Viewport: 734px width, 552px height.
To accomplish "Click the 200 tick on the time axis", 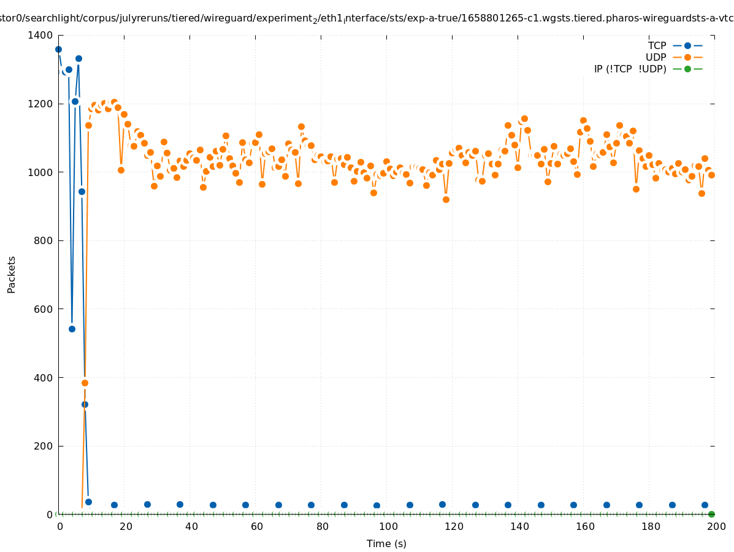I will click(716, 526).
